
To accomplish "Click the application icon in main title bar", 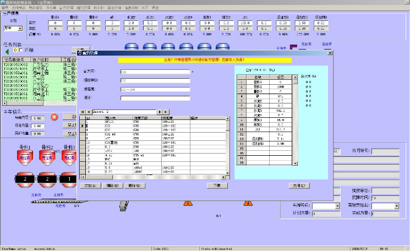I will [x=3, y=2].
